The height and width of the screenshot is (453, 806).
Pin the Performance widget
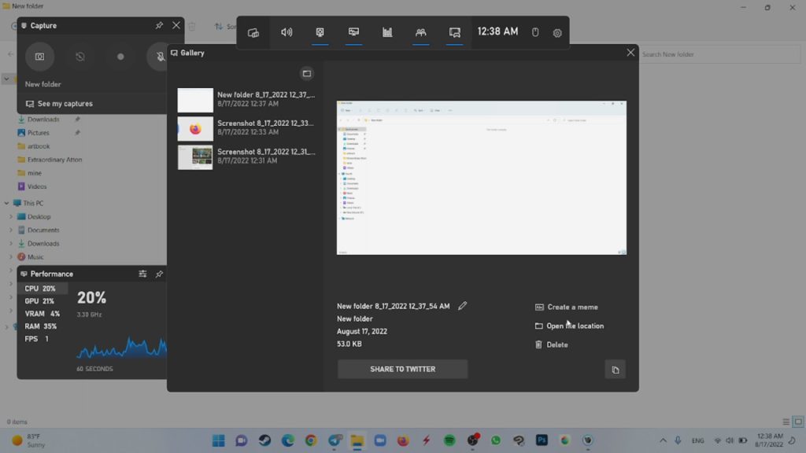click(x=159, y=274)
